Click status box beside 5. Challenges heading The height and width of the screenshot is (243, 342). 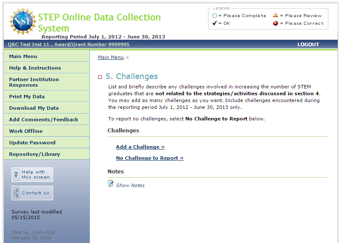(x=100, y=77)
